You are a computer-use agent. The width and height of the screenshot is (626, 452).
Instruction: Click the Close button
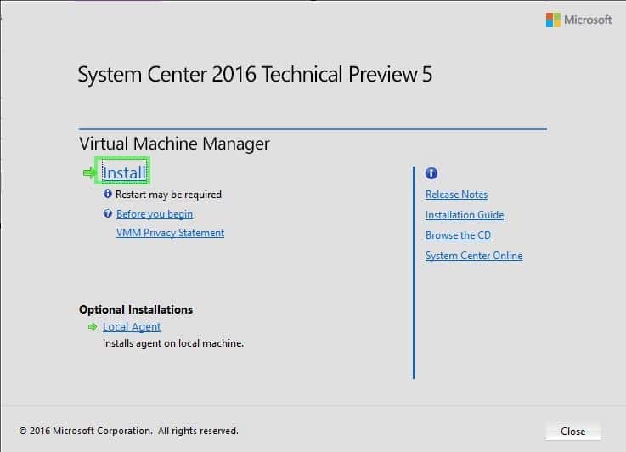(x=572, y=432)
